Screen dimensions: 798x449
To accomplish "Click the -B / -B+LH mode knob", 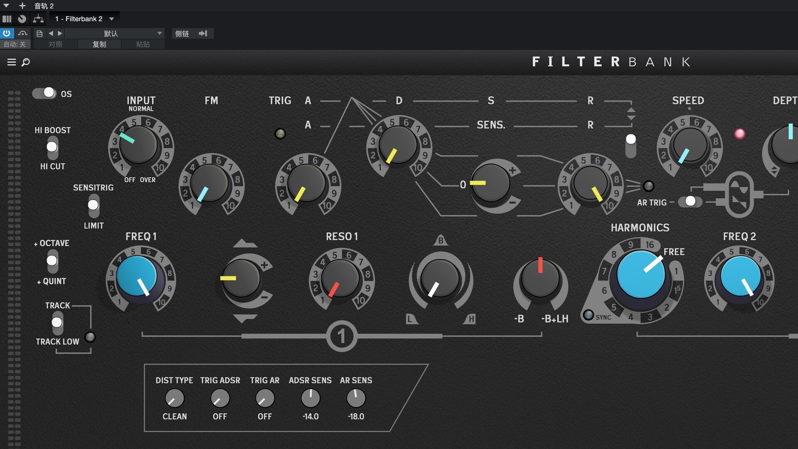I will pyautogui.click(x=540, y=278).
